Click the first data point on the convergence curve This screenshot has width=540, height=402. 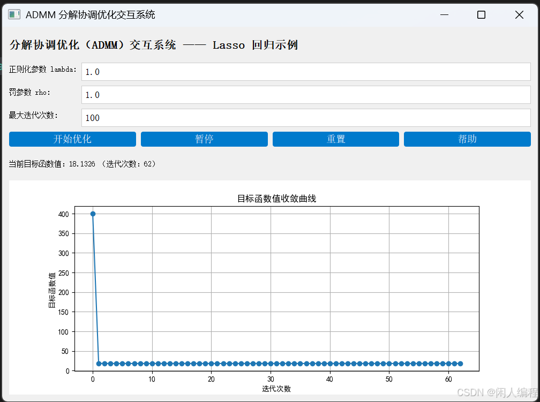(92, 214)
